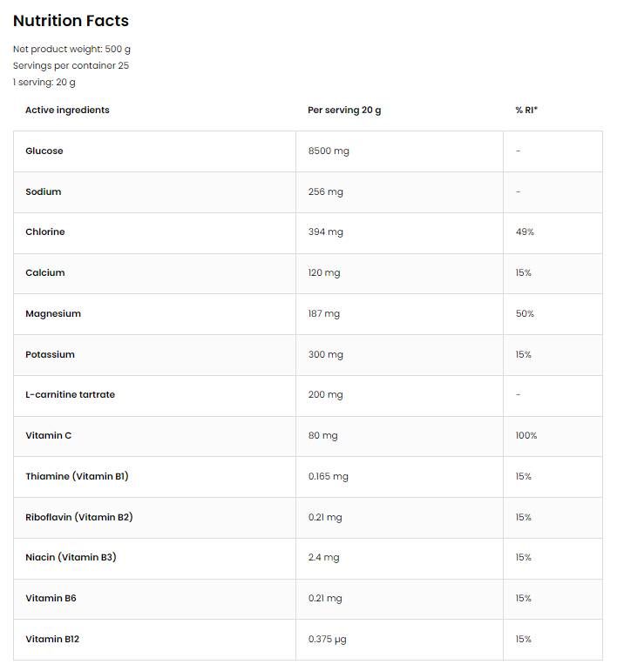Select the L-carnitine tartrate row label
This screenshot has width=617, height=671.
coord(70,395)
